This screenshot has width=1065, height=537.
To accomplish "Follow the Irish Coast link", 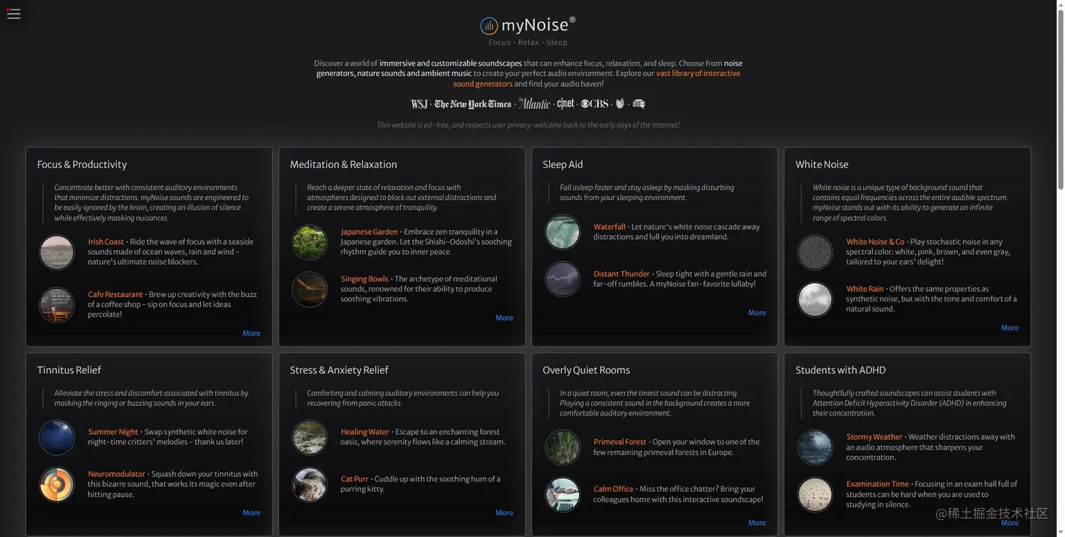I will coord(106,241).
